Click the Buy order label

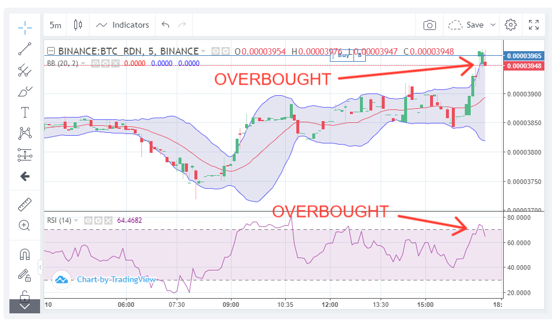[x=343, y=55]
